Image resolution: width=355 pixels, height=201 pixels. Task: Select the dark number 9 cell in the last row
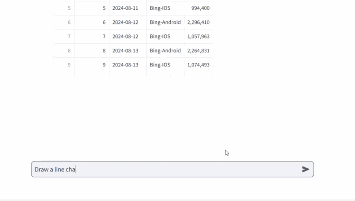click(92, 65)
